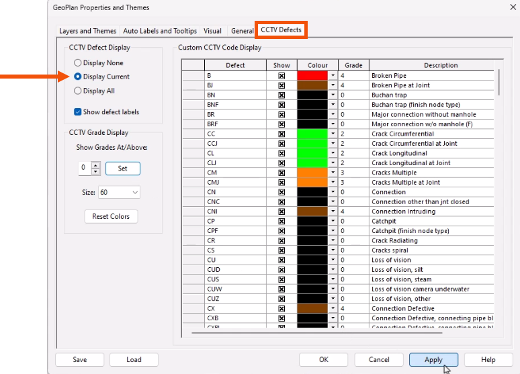Select Display Current radio option
This screenshot has width=520, height=374.
[101, 77]
